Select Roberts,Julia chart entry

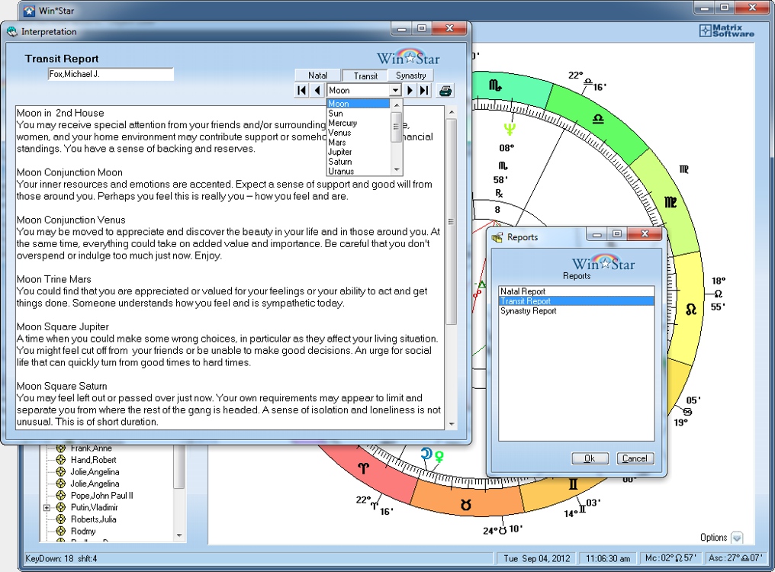(x=93, y=519)
